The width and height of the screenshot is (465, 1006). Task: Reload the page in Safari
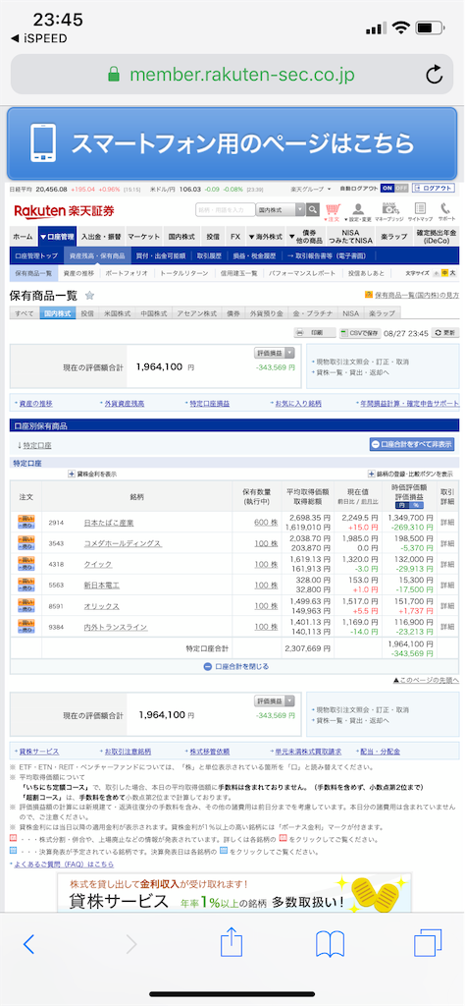click(435, 75)
